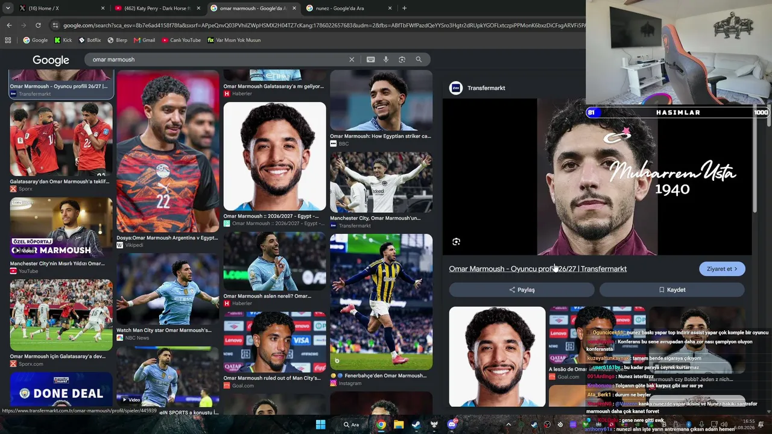
Task: Open the related portrait thumbnail under Paylaş
Action: [497, 357]
